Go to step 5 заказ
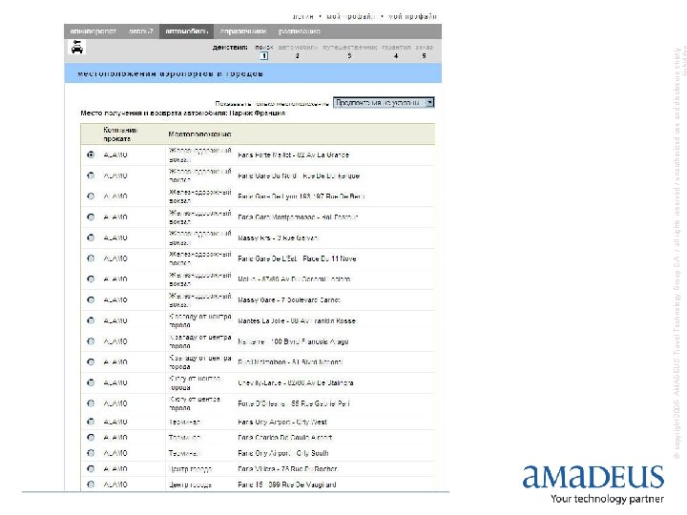Screen dimensions: 687x515 (x=424, y=51)
